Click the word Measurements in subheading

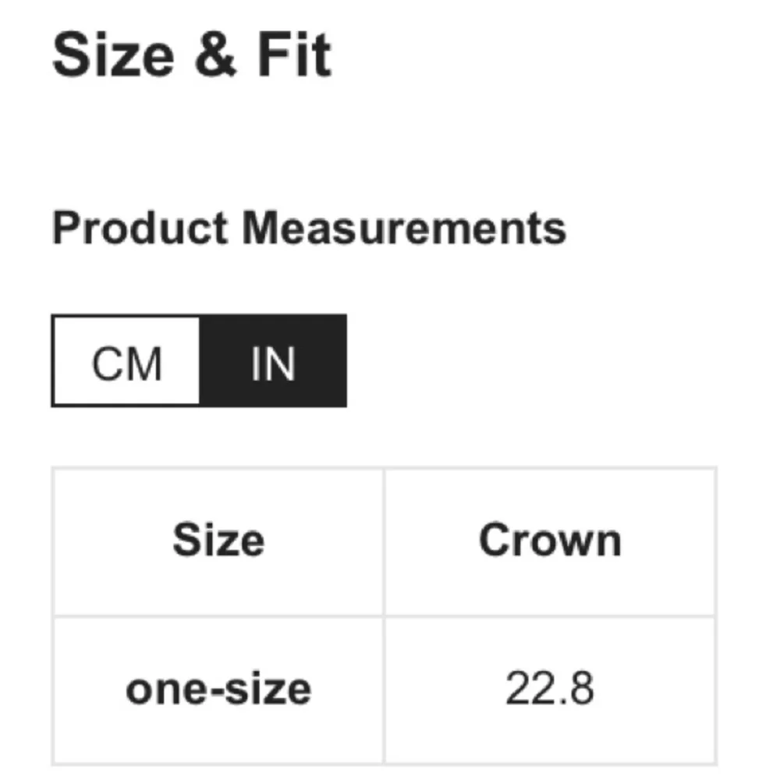pos(404,228)
